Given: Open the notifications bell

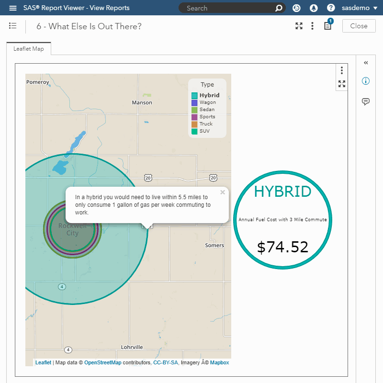Looking at the screenshot, I should (x=314, y=8).
